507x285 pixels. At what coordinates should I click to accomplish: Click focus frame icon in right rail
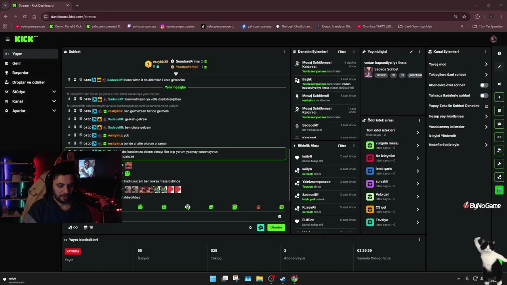point(499,84)
